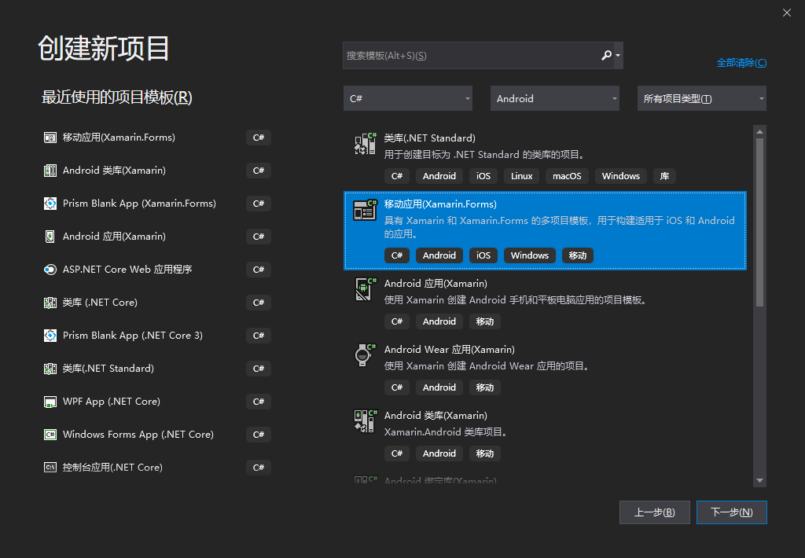Expand the 所有项目类型 project type dropdown
Screen dimensions: 805x558
[x=701, y=98]
